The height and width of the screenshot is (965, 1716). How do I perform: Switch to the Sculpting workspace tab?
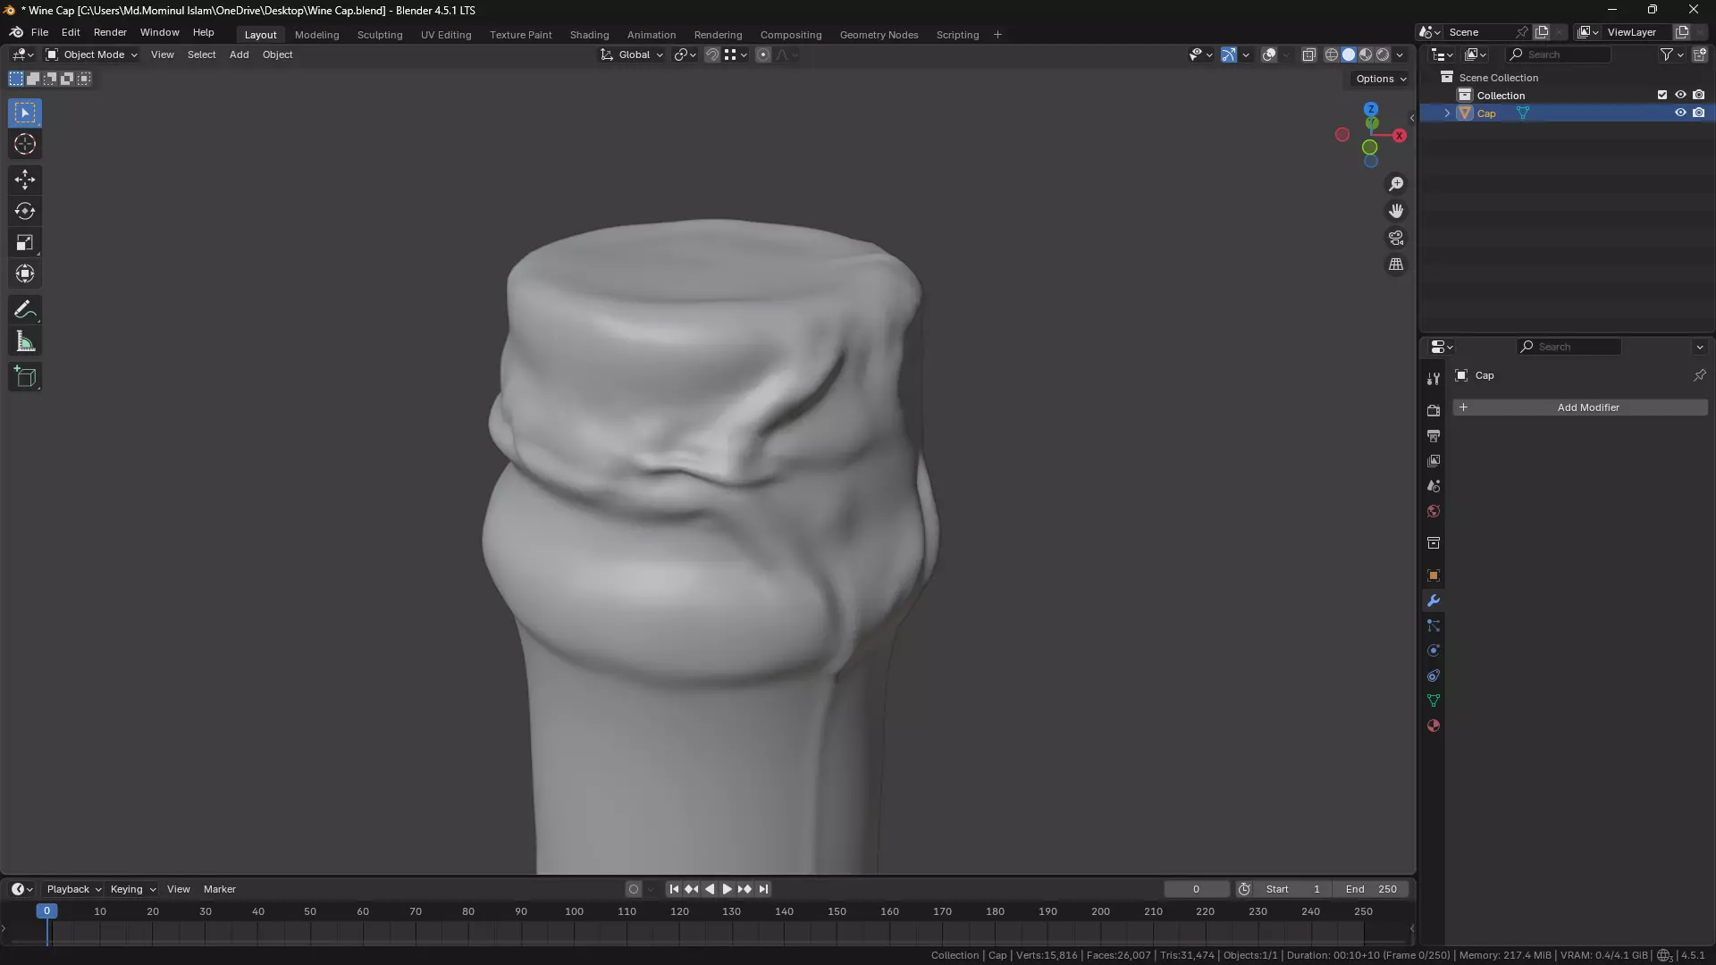click(380, 35)
